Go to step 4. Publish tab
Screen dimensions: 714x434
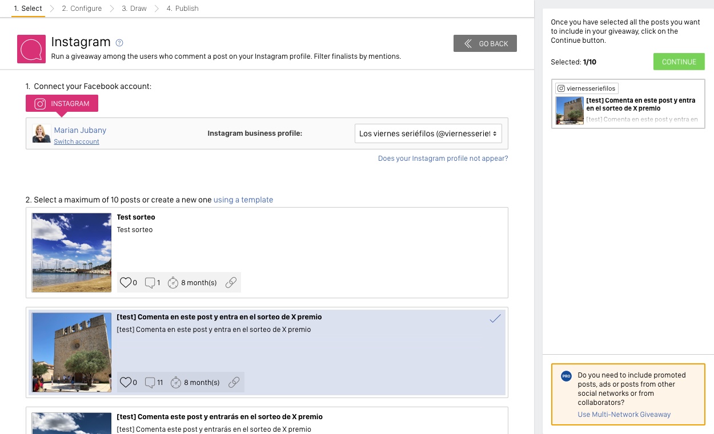pyautogui.click(x=183, y=9)
